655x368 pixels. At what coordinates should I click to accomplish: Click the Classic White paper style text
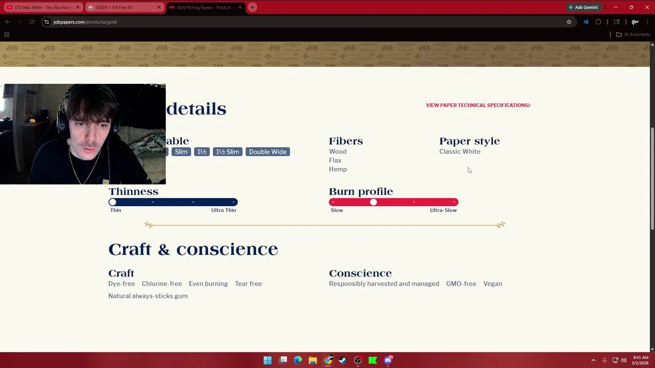460,152
